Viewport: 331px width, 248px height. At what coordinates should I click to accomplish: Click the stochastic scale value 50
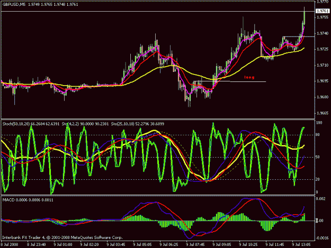318,157
